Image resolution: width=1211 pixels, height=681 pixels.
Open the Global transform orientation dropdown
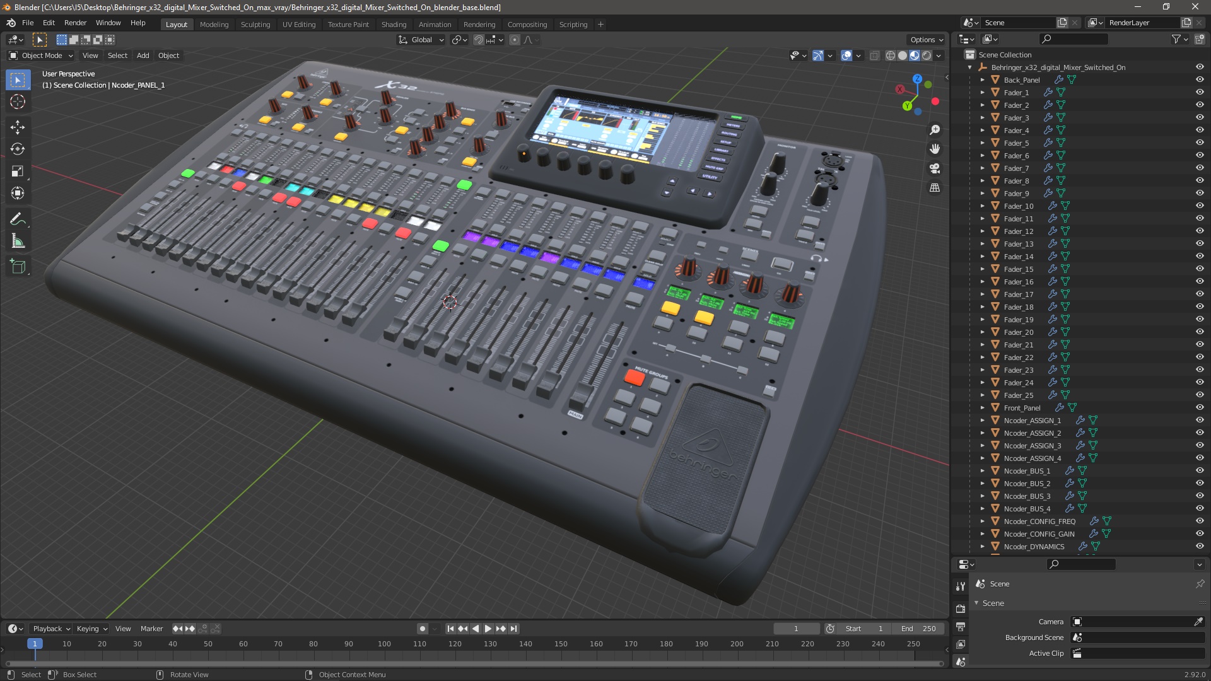[421, 40]
